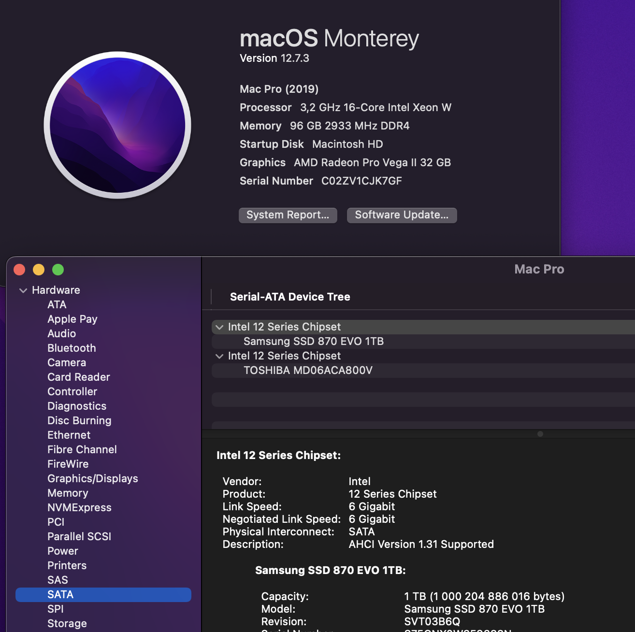Select ATA in the hardware sidebar

[x=57, y=305]
